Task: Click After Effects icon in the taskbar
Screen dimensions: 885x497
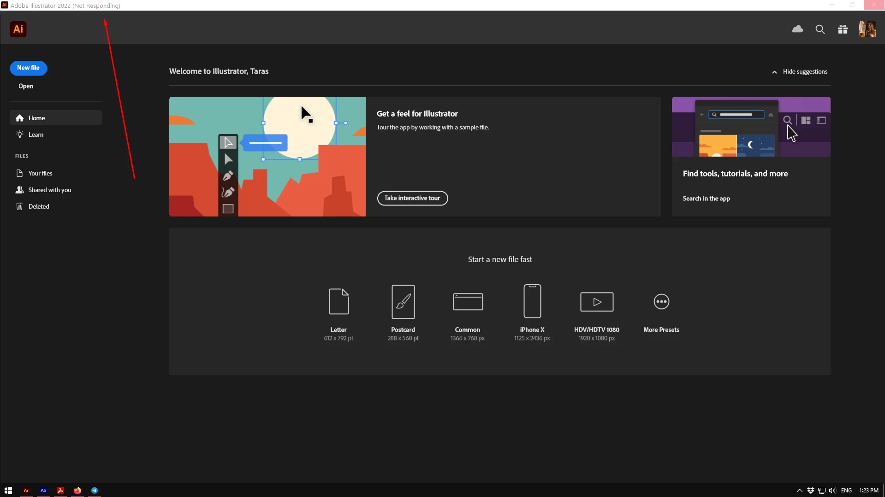Action: point(43,491)
